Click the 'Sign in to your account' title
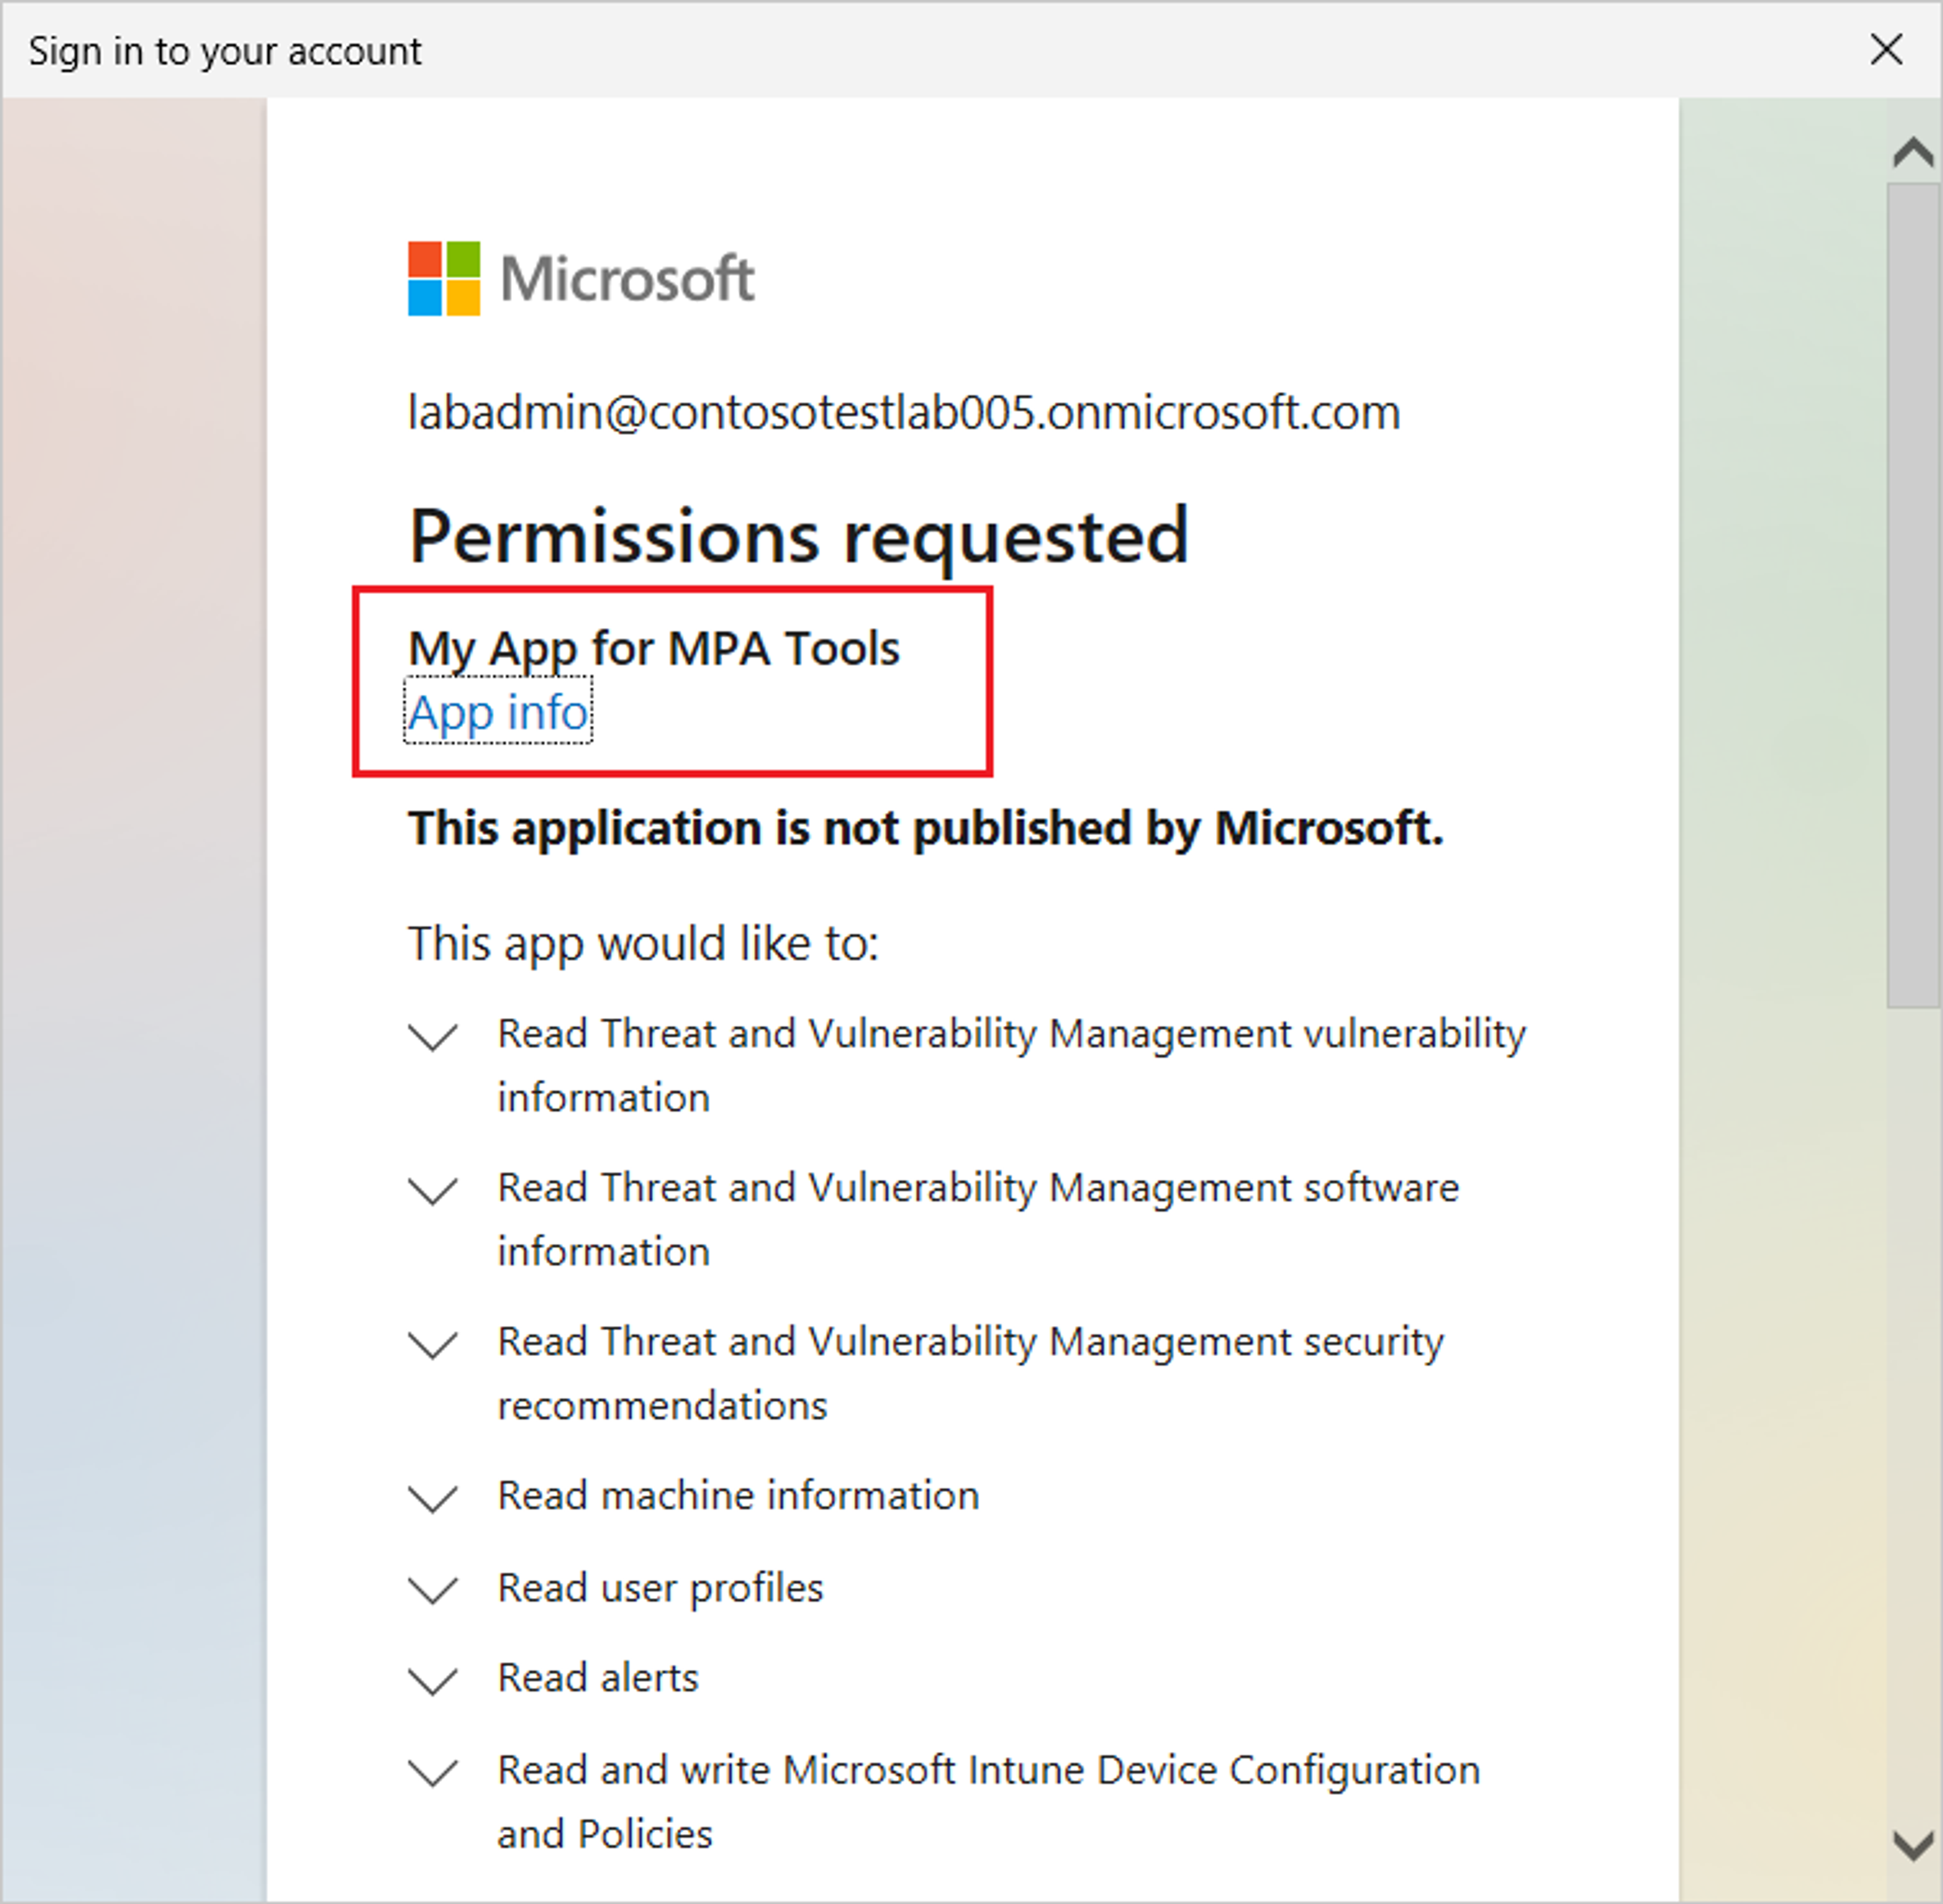This screenshot has width=1943, height=1904. 225,51
